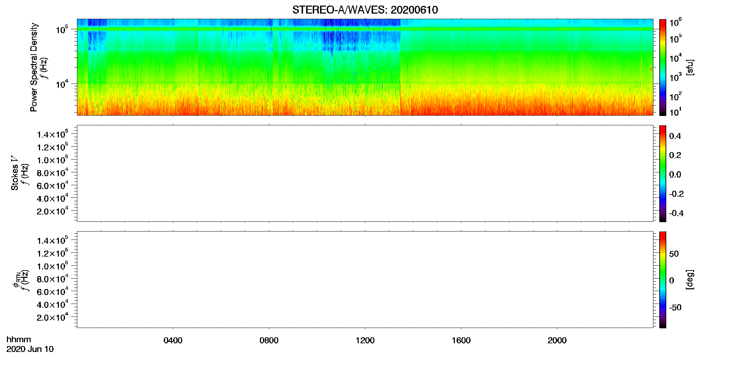Click the 0.4 label on Stokes colorbar
730x376 pixels.
(675, 136)
